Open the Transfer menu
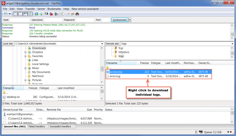236x136 pixels. [x=30, y=9]
